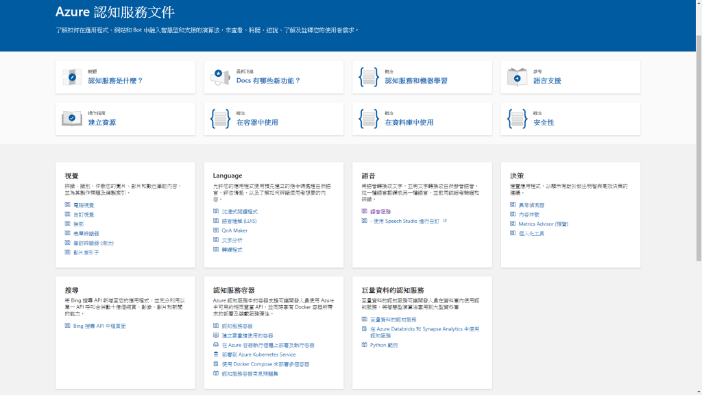Click the how-to guide icon beside 建立資源

tap(71, 119)
